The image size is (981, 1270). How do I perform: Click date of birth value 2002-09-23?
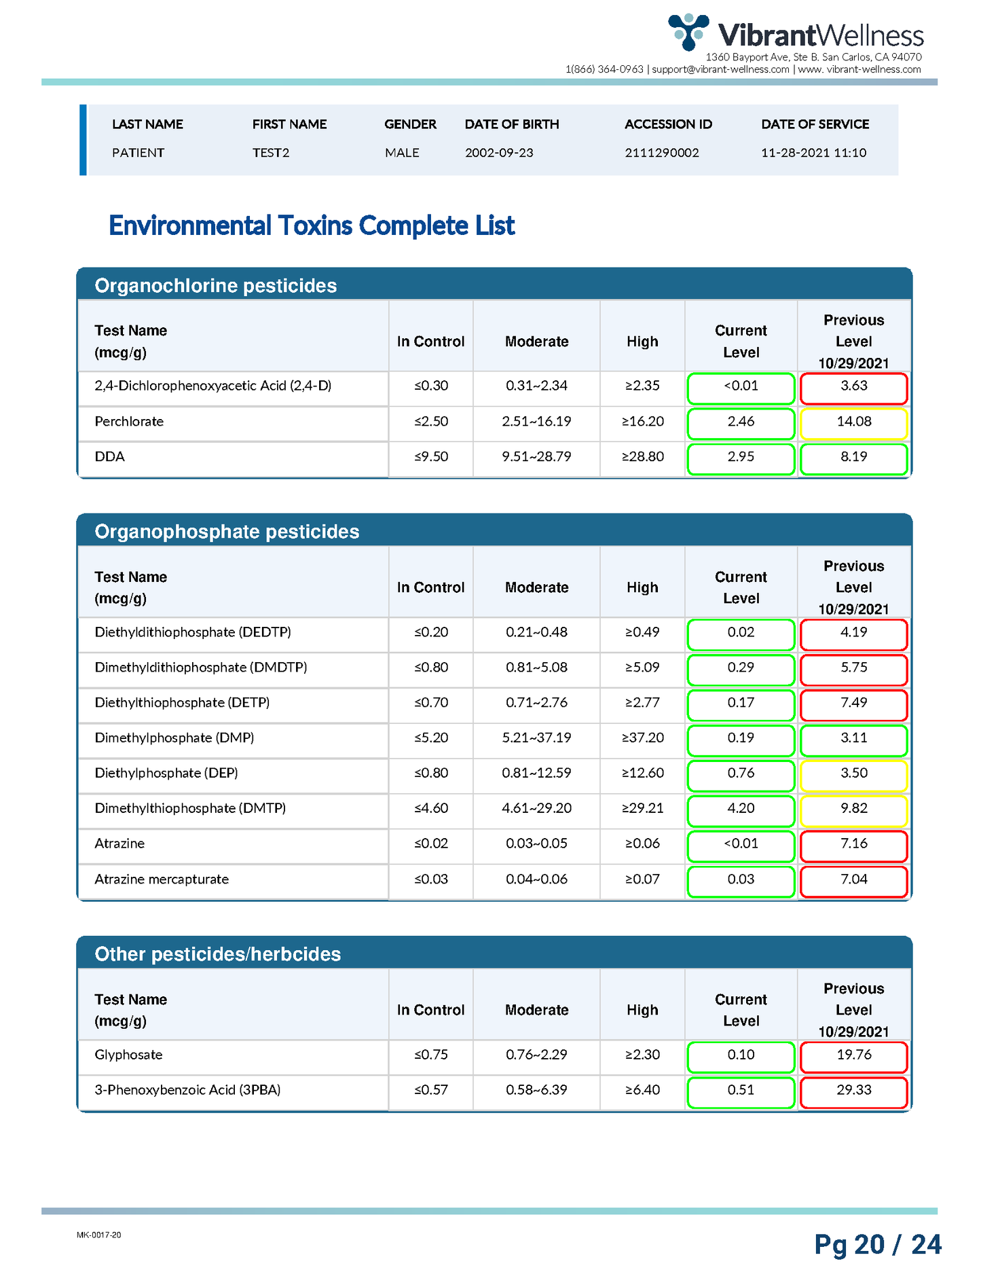pos(499,153)
